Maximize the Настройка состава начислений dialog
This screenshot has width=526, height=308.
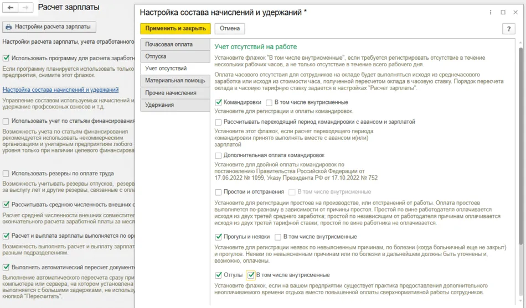(x=503, y=12)
